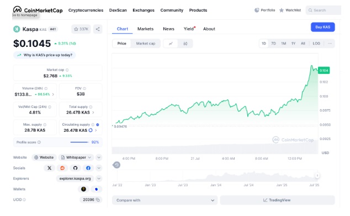Open the Facebook social icon

click(88, 168)
